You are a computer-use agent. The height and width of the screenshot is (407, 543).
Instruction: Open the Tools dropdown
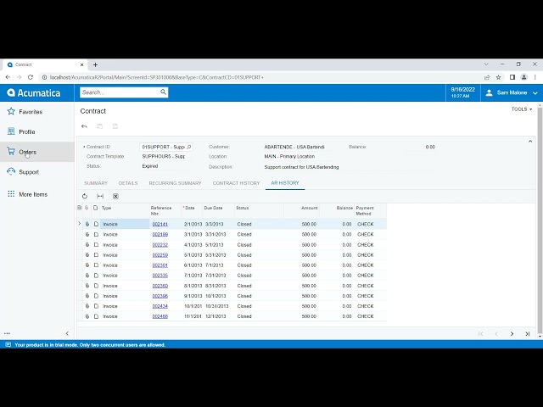[x=522, y=109]
